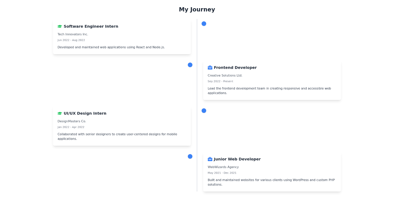Select the UI/UX Design Intern card

(x=122, y=126)
